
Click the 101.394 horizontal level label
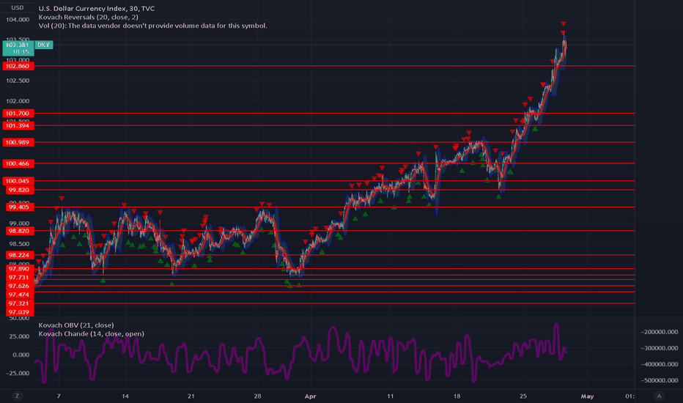(18, 125)
